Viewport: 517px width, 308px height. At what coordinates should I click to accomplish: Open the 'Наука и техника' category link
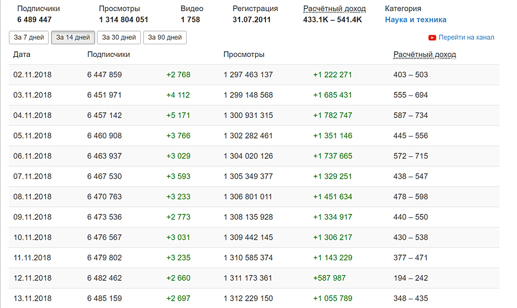click(x=415, y=20)
